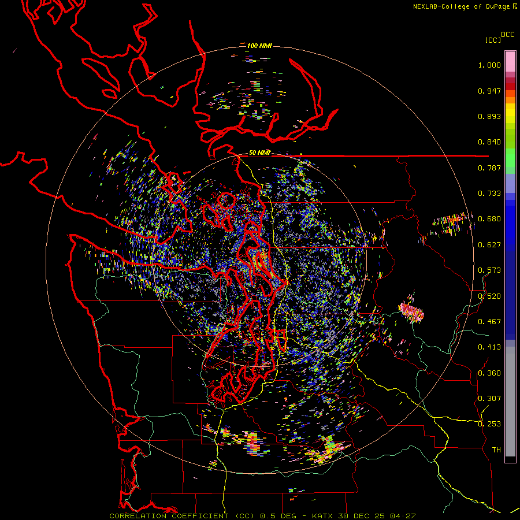Click the 0.840 color scale value
This screenshot has height=520, width=520.
[x=489, y=142]
